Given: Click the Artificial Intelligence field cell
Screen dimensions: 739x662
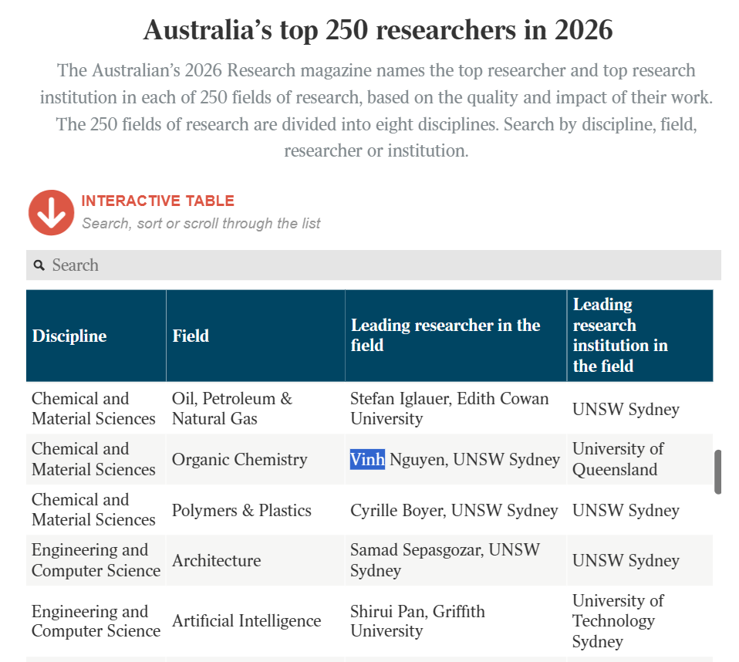Looking at the screenshot, I should pos(246,621).
